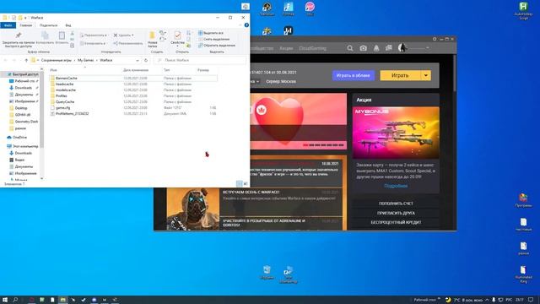
Task: Click Explorer help question mark icon
Action: pyautogui.click(x=246, y=25)
